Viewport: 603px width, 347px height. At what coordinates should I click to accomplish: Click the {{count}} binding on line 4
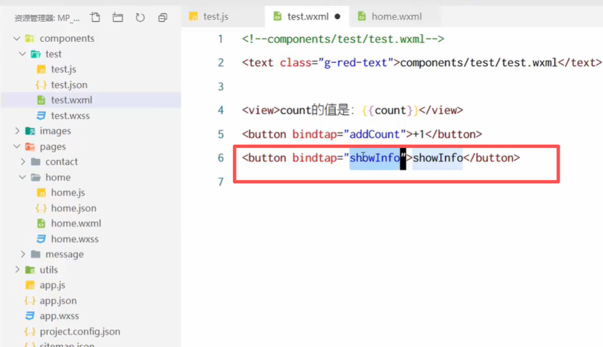click(x=390, y=110)
